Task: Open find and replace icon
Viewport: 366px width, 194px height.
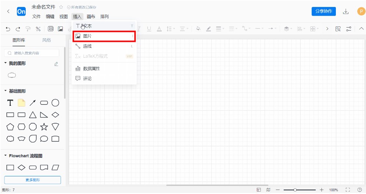Action: pyautogui.click(x=338, y=29)
